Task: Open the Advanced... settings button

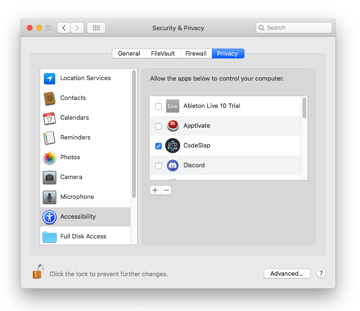Action: [x=287, y=273]
